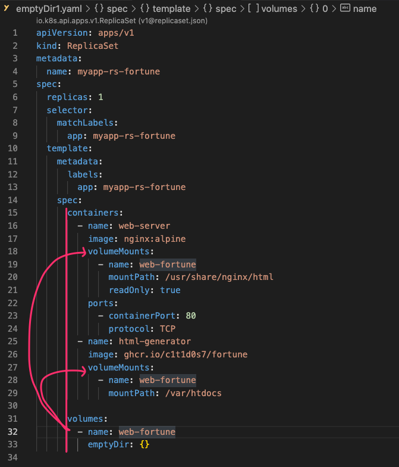Click the html-generator container name
Image resolution: width=399 pixels, height=467 pixels.
point(155,341)
